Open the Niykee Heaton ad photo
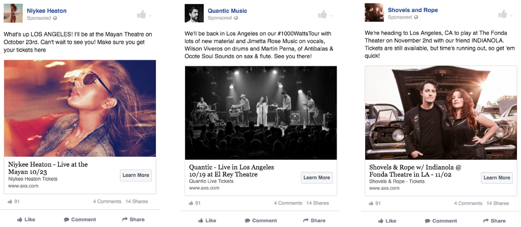 pyautogui.click(x=80, y=108)
